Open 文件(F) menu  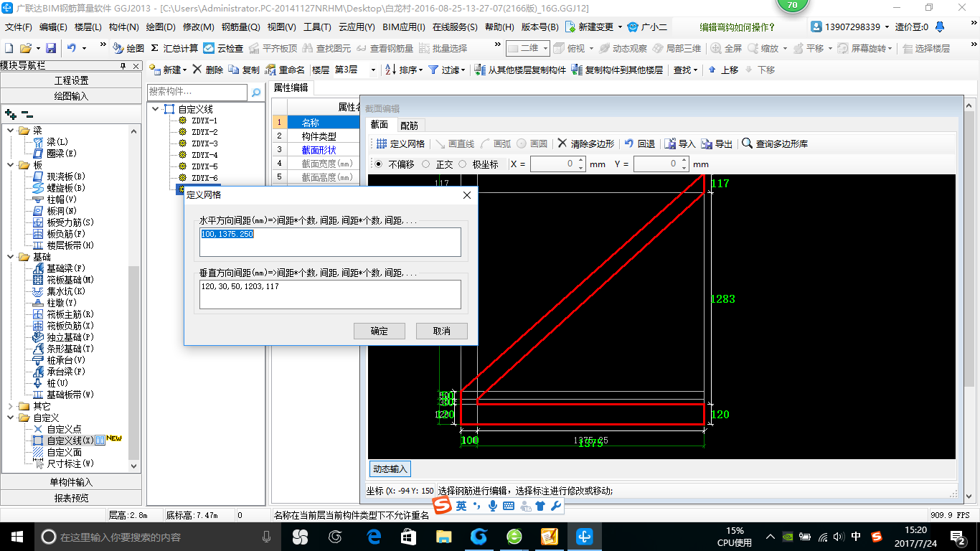pos(19,27)
